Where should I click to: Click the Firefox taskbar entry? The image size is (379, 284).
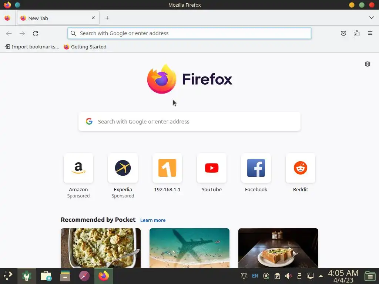104,276
